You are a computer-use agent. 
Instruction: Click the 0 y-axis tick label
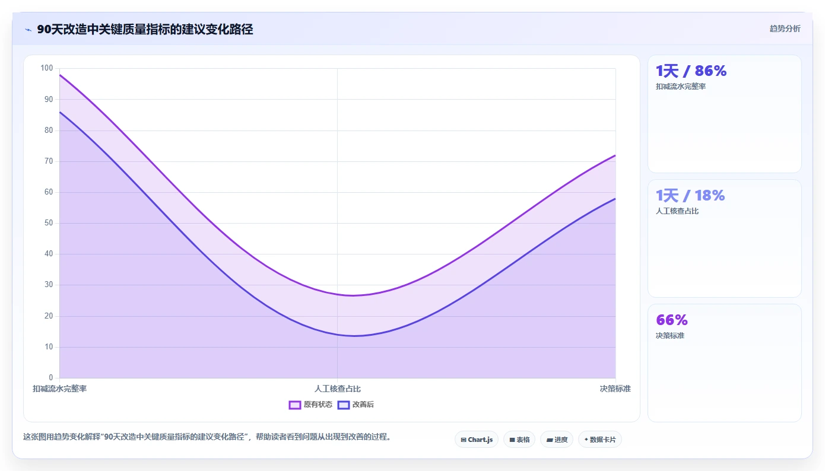[x=51, y=378]
